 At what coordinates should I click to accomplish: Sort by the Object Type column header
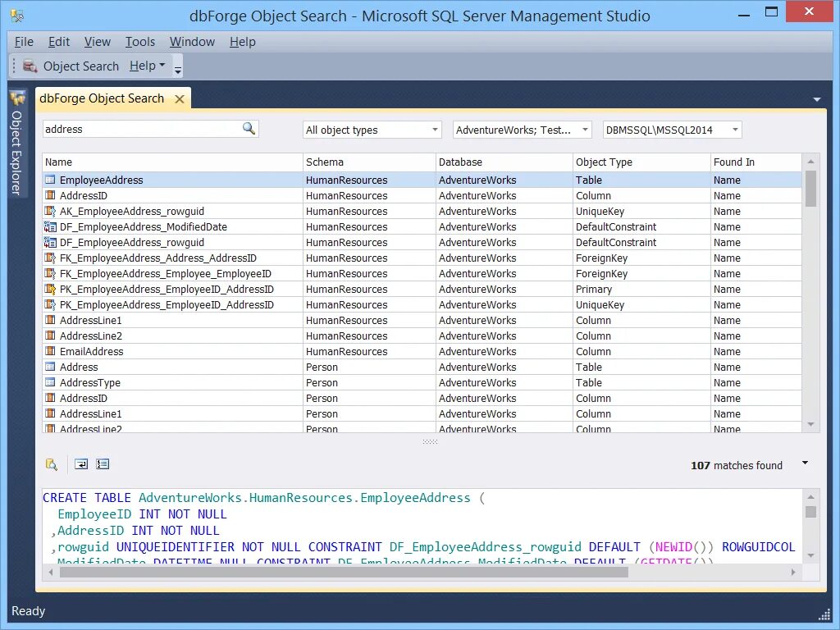coord(641,162)
